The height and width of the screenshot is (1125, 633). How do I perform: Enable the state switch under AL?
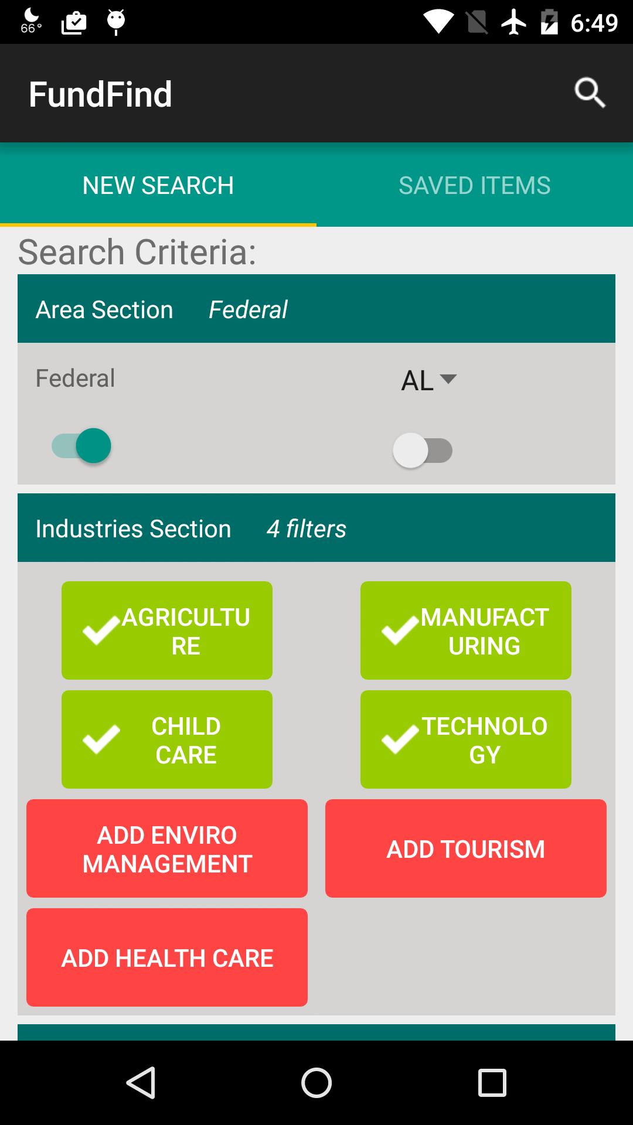423,451
